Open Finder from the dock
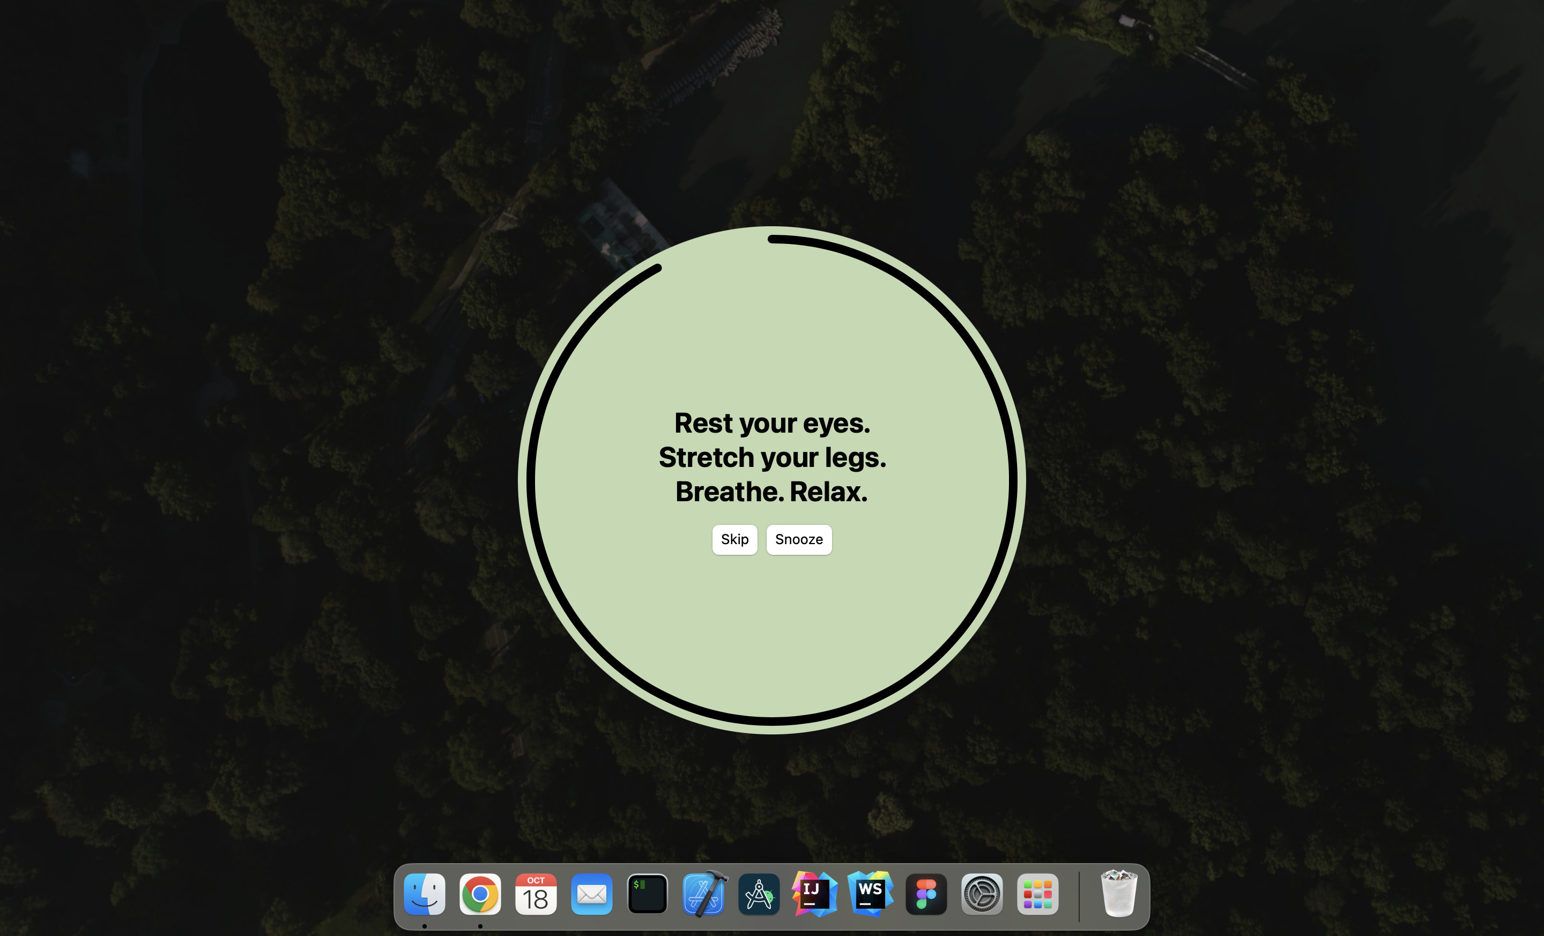The image size is (1544, 936). pyautogui.click(x=424, y=894)
